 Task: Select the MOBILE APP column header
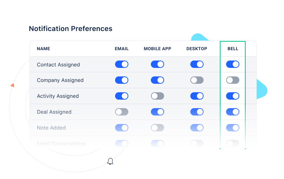click(157, 49)
